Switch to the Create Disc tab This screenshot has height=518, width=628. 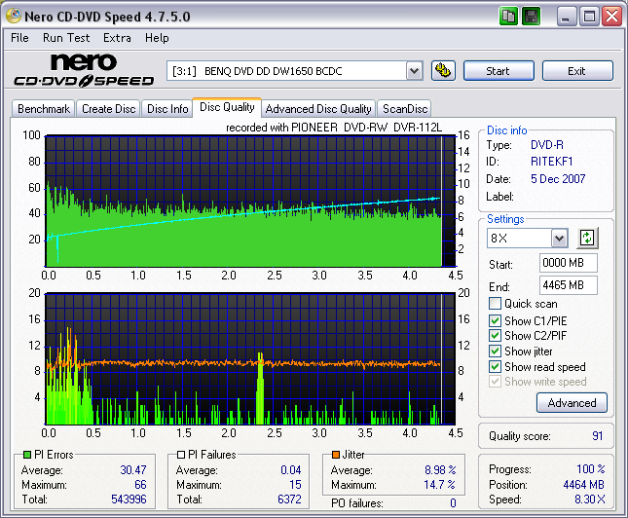pos(108,109)
